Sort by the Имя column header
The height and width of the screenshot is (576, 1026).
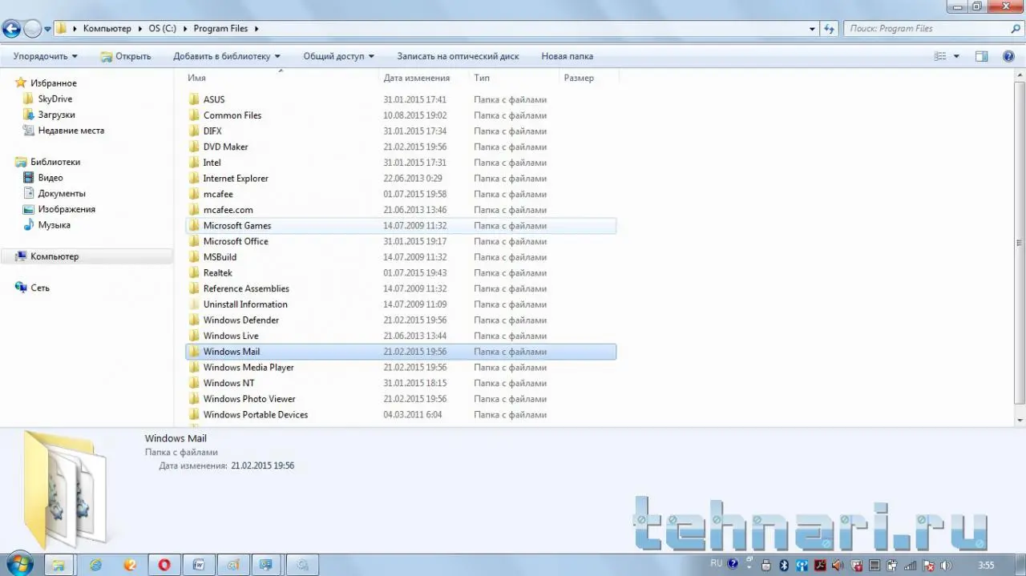281,78
